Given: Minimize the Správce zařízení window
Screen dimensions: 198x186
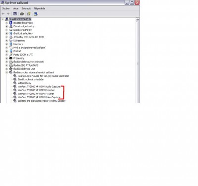Looking at the screenshot, I should tap(127, 2).
